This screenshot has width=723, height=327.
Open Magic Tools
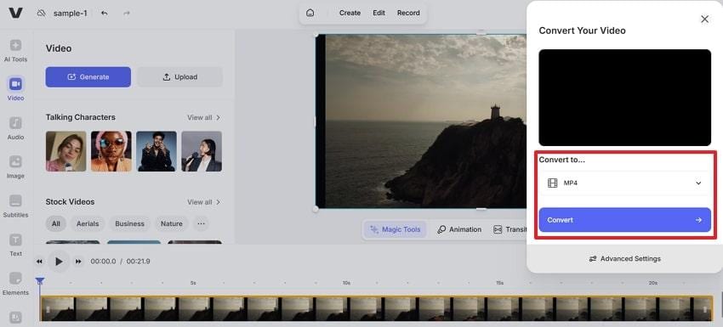[396, 229]
